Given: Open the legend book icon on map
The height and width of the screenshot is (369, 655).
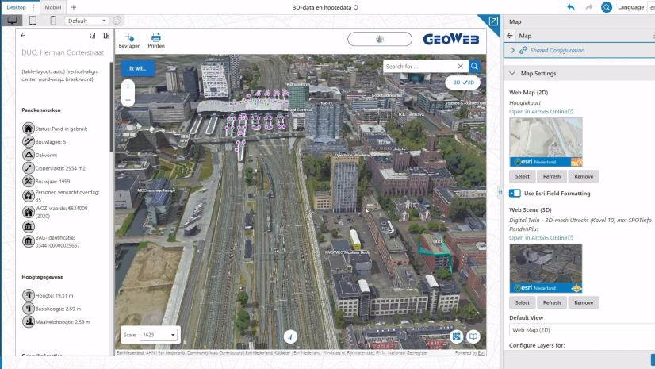Looking at the screenshot, I should coord(473,336).
